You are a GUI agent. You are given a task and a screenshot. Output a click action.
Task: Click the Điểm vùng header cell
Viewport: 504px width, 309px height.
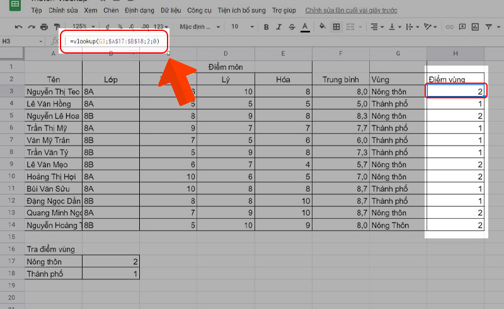(455, 79)
